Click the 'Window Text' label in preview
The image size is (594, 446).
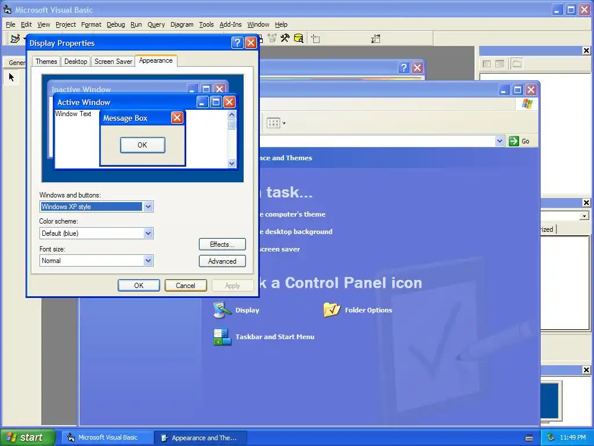point(73,114)
